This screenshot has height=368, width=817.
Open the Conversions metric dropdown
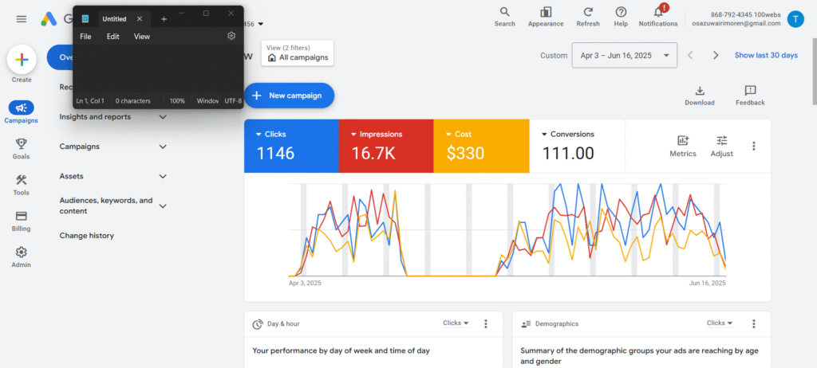coord(545,135)
